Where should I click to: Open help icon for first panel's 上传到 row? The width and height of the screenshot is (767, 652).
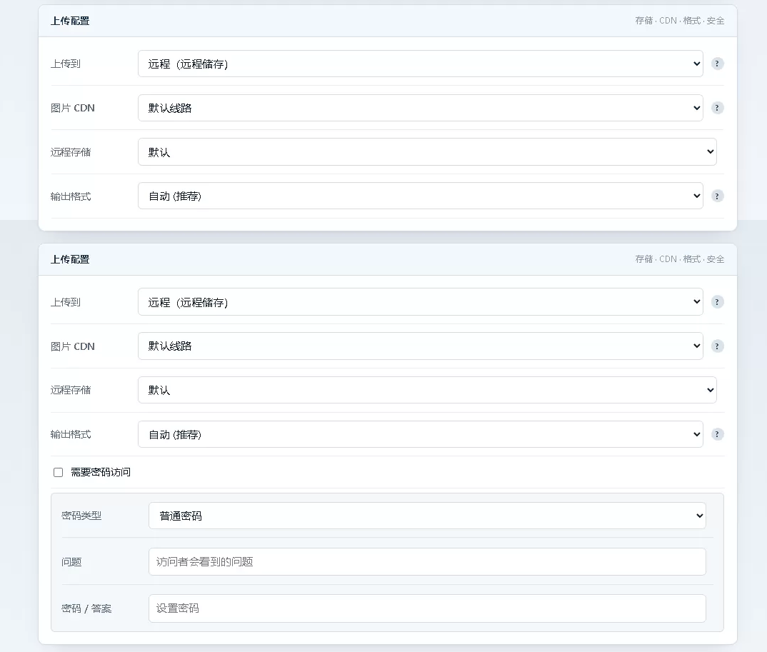pyautogui.click(x=717, y=64)
